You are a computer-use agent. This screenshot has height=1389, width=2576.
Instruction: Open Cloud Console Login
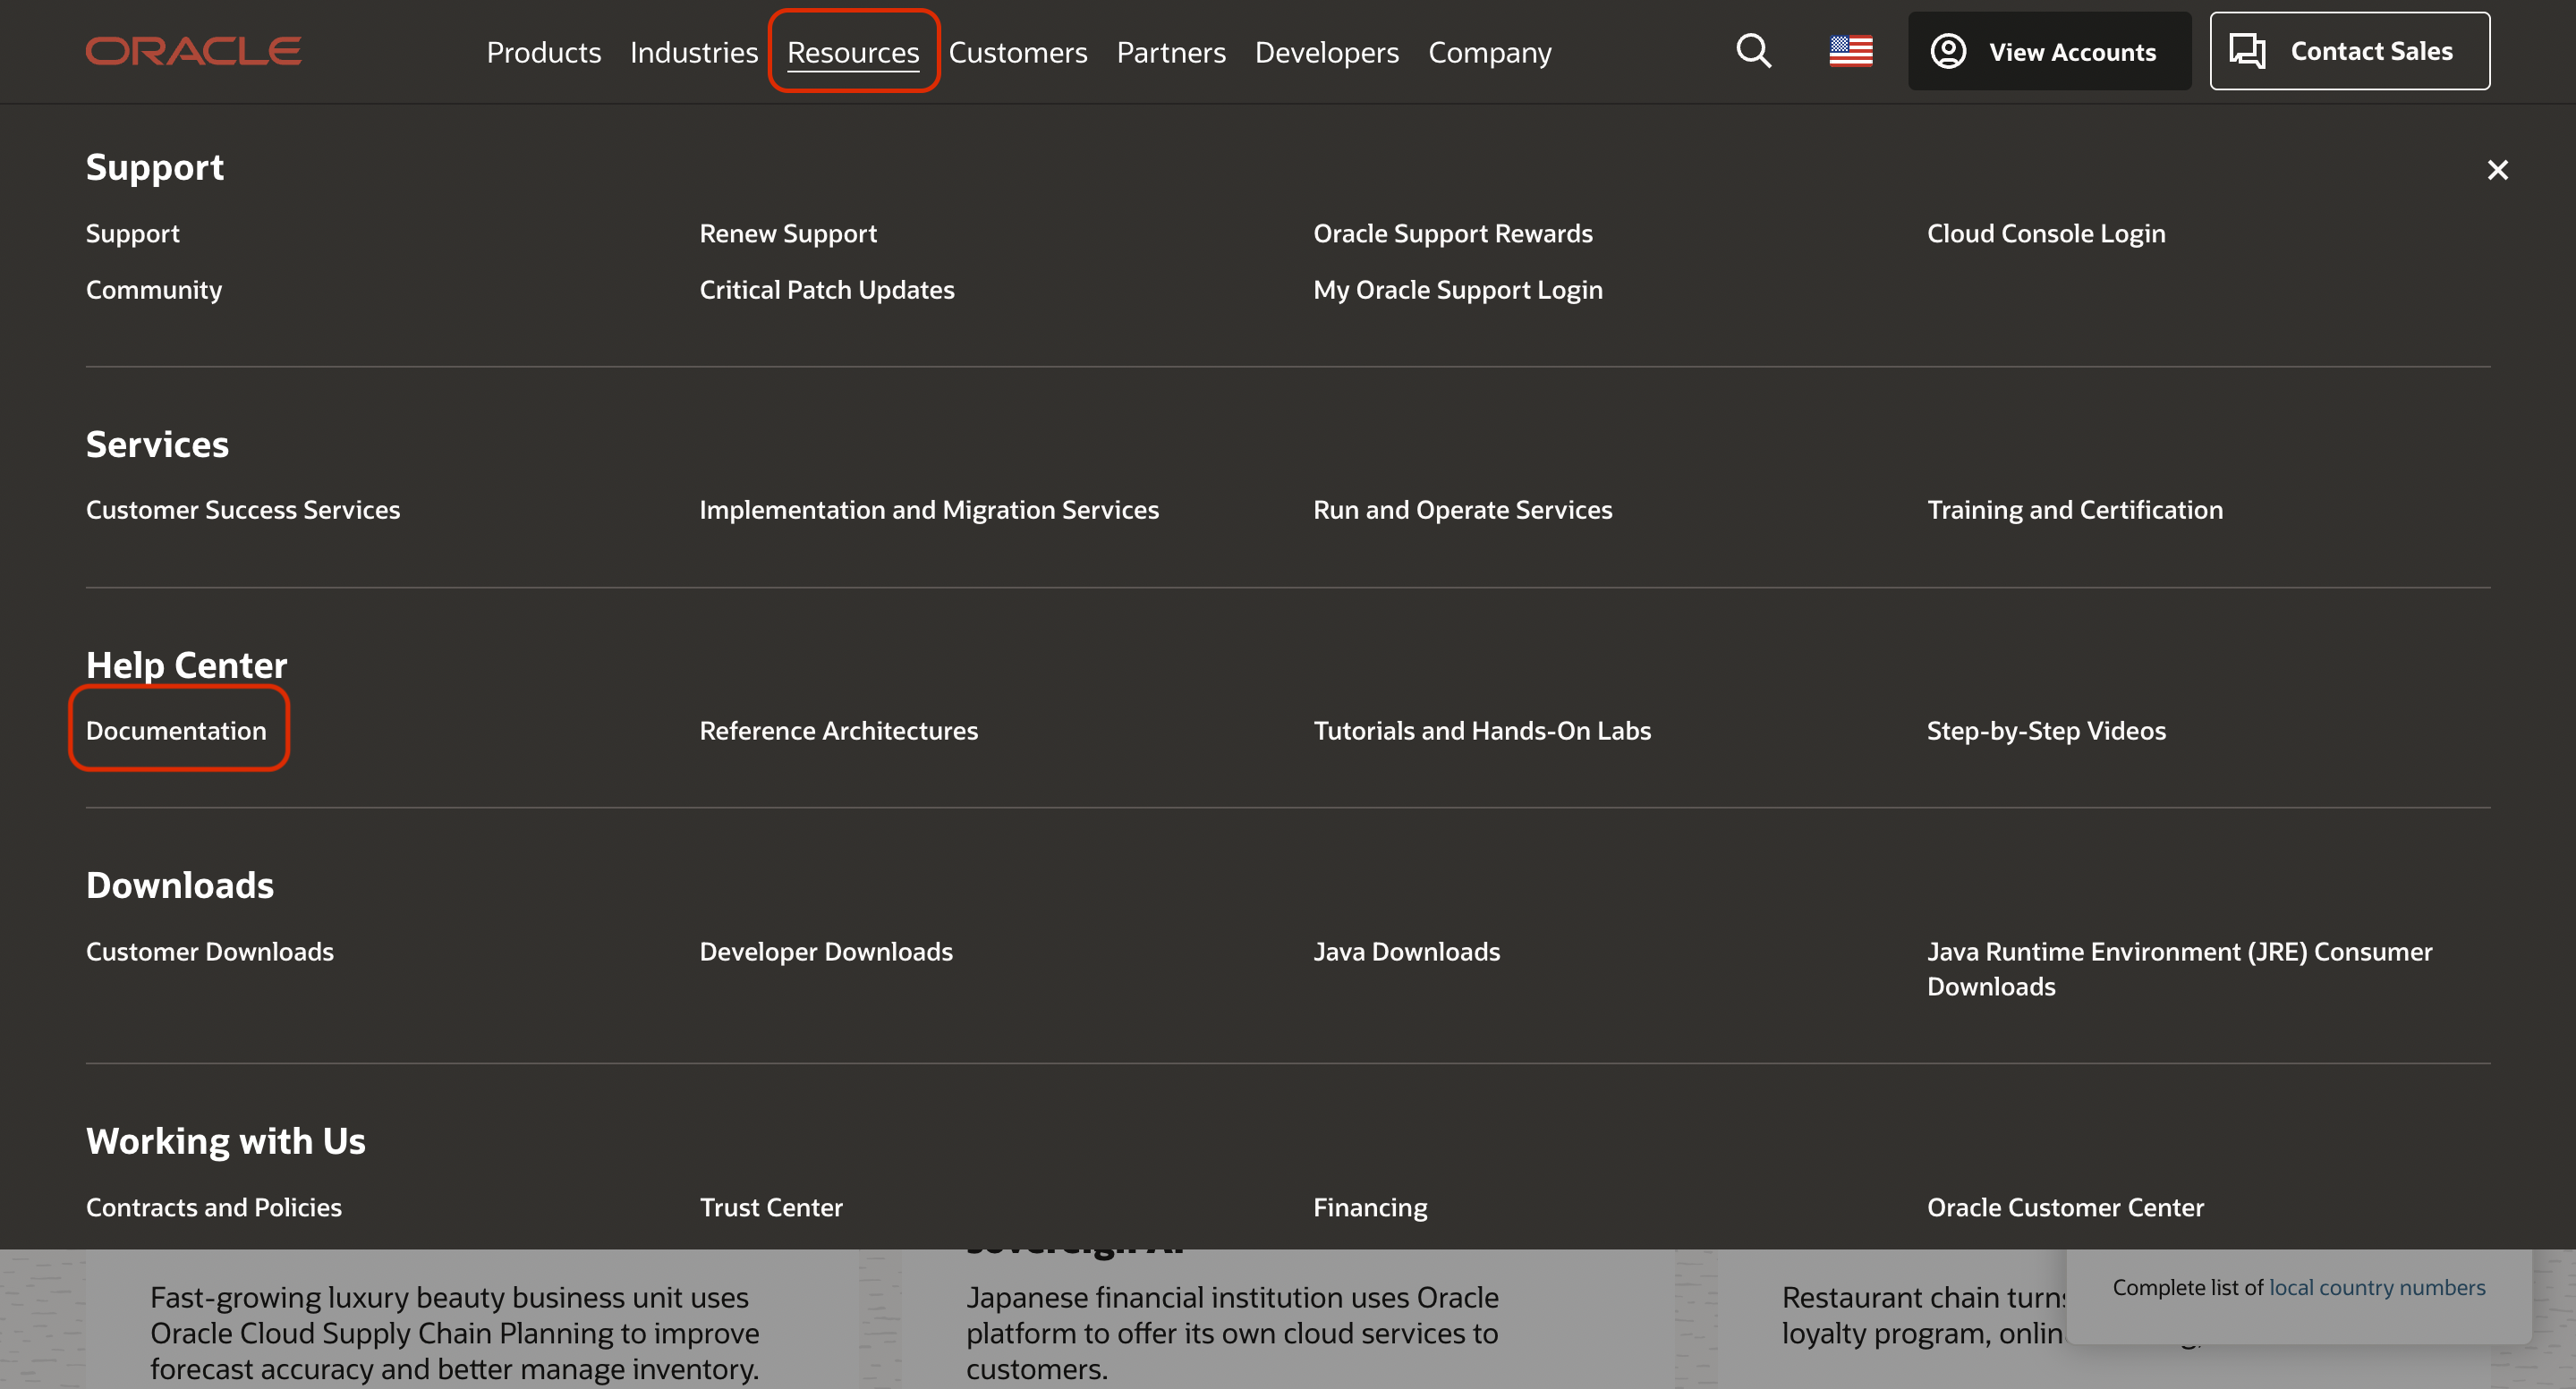[2045, 233]
